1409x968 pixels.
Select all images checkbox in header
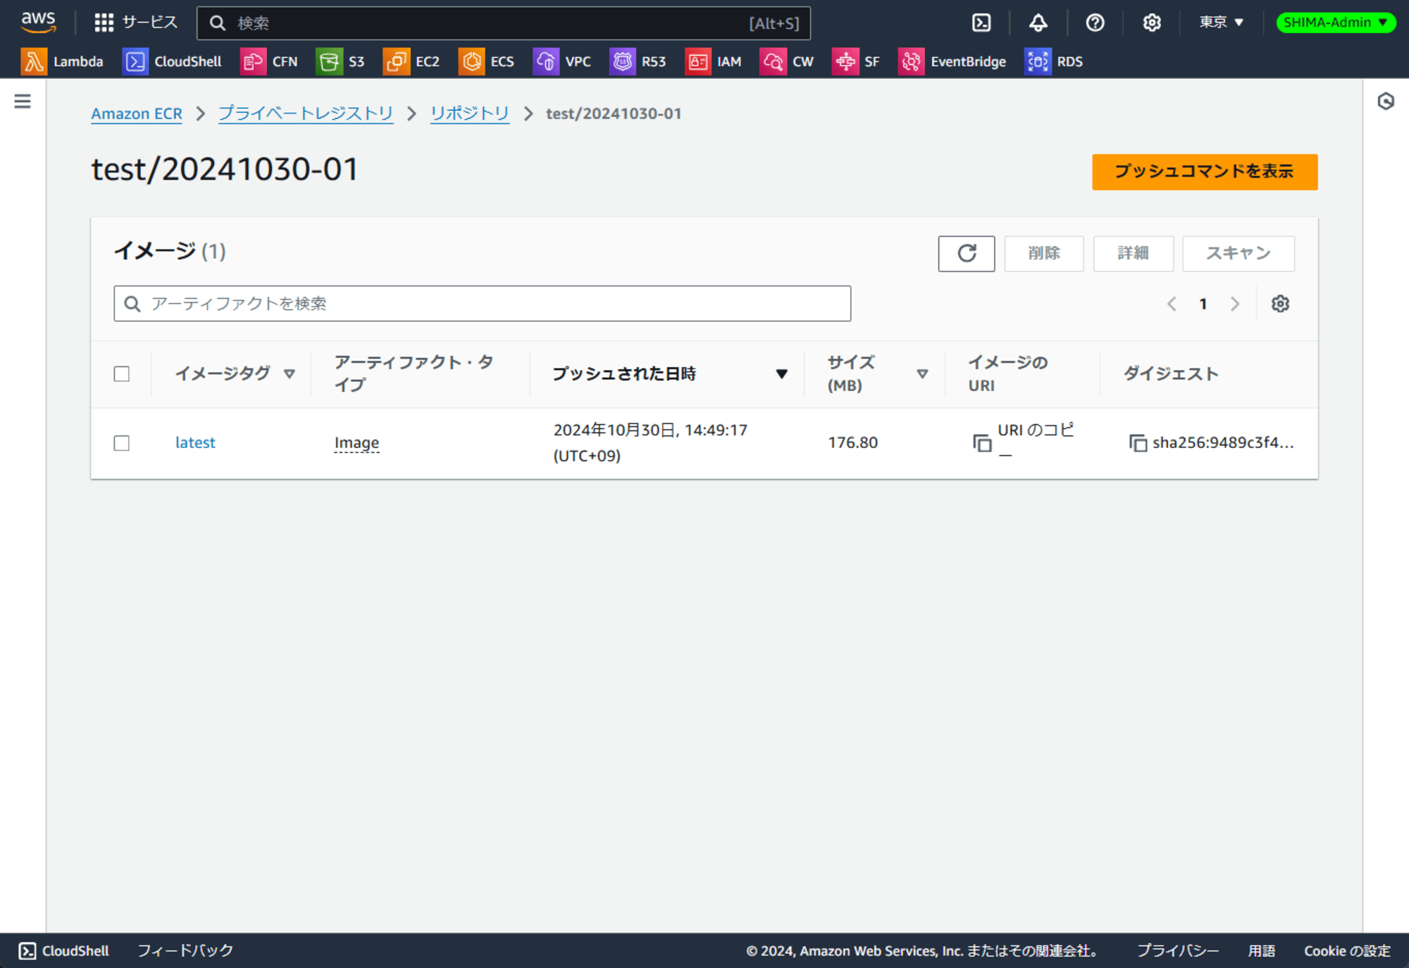[122, 374]
